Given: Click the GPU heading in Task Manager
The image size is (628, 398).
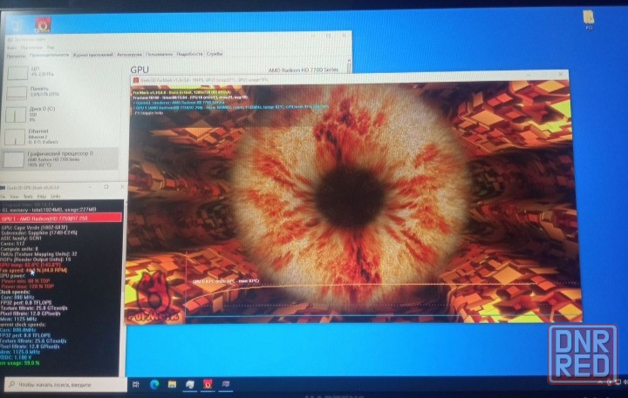Looking at the screenshot, I should (140, 70).
